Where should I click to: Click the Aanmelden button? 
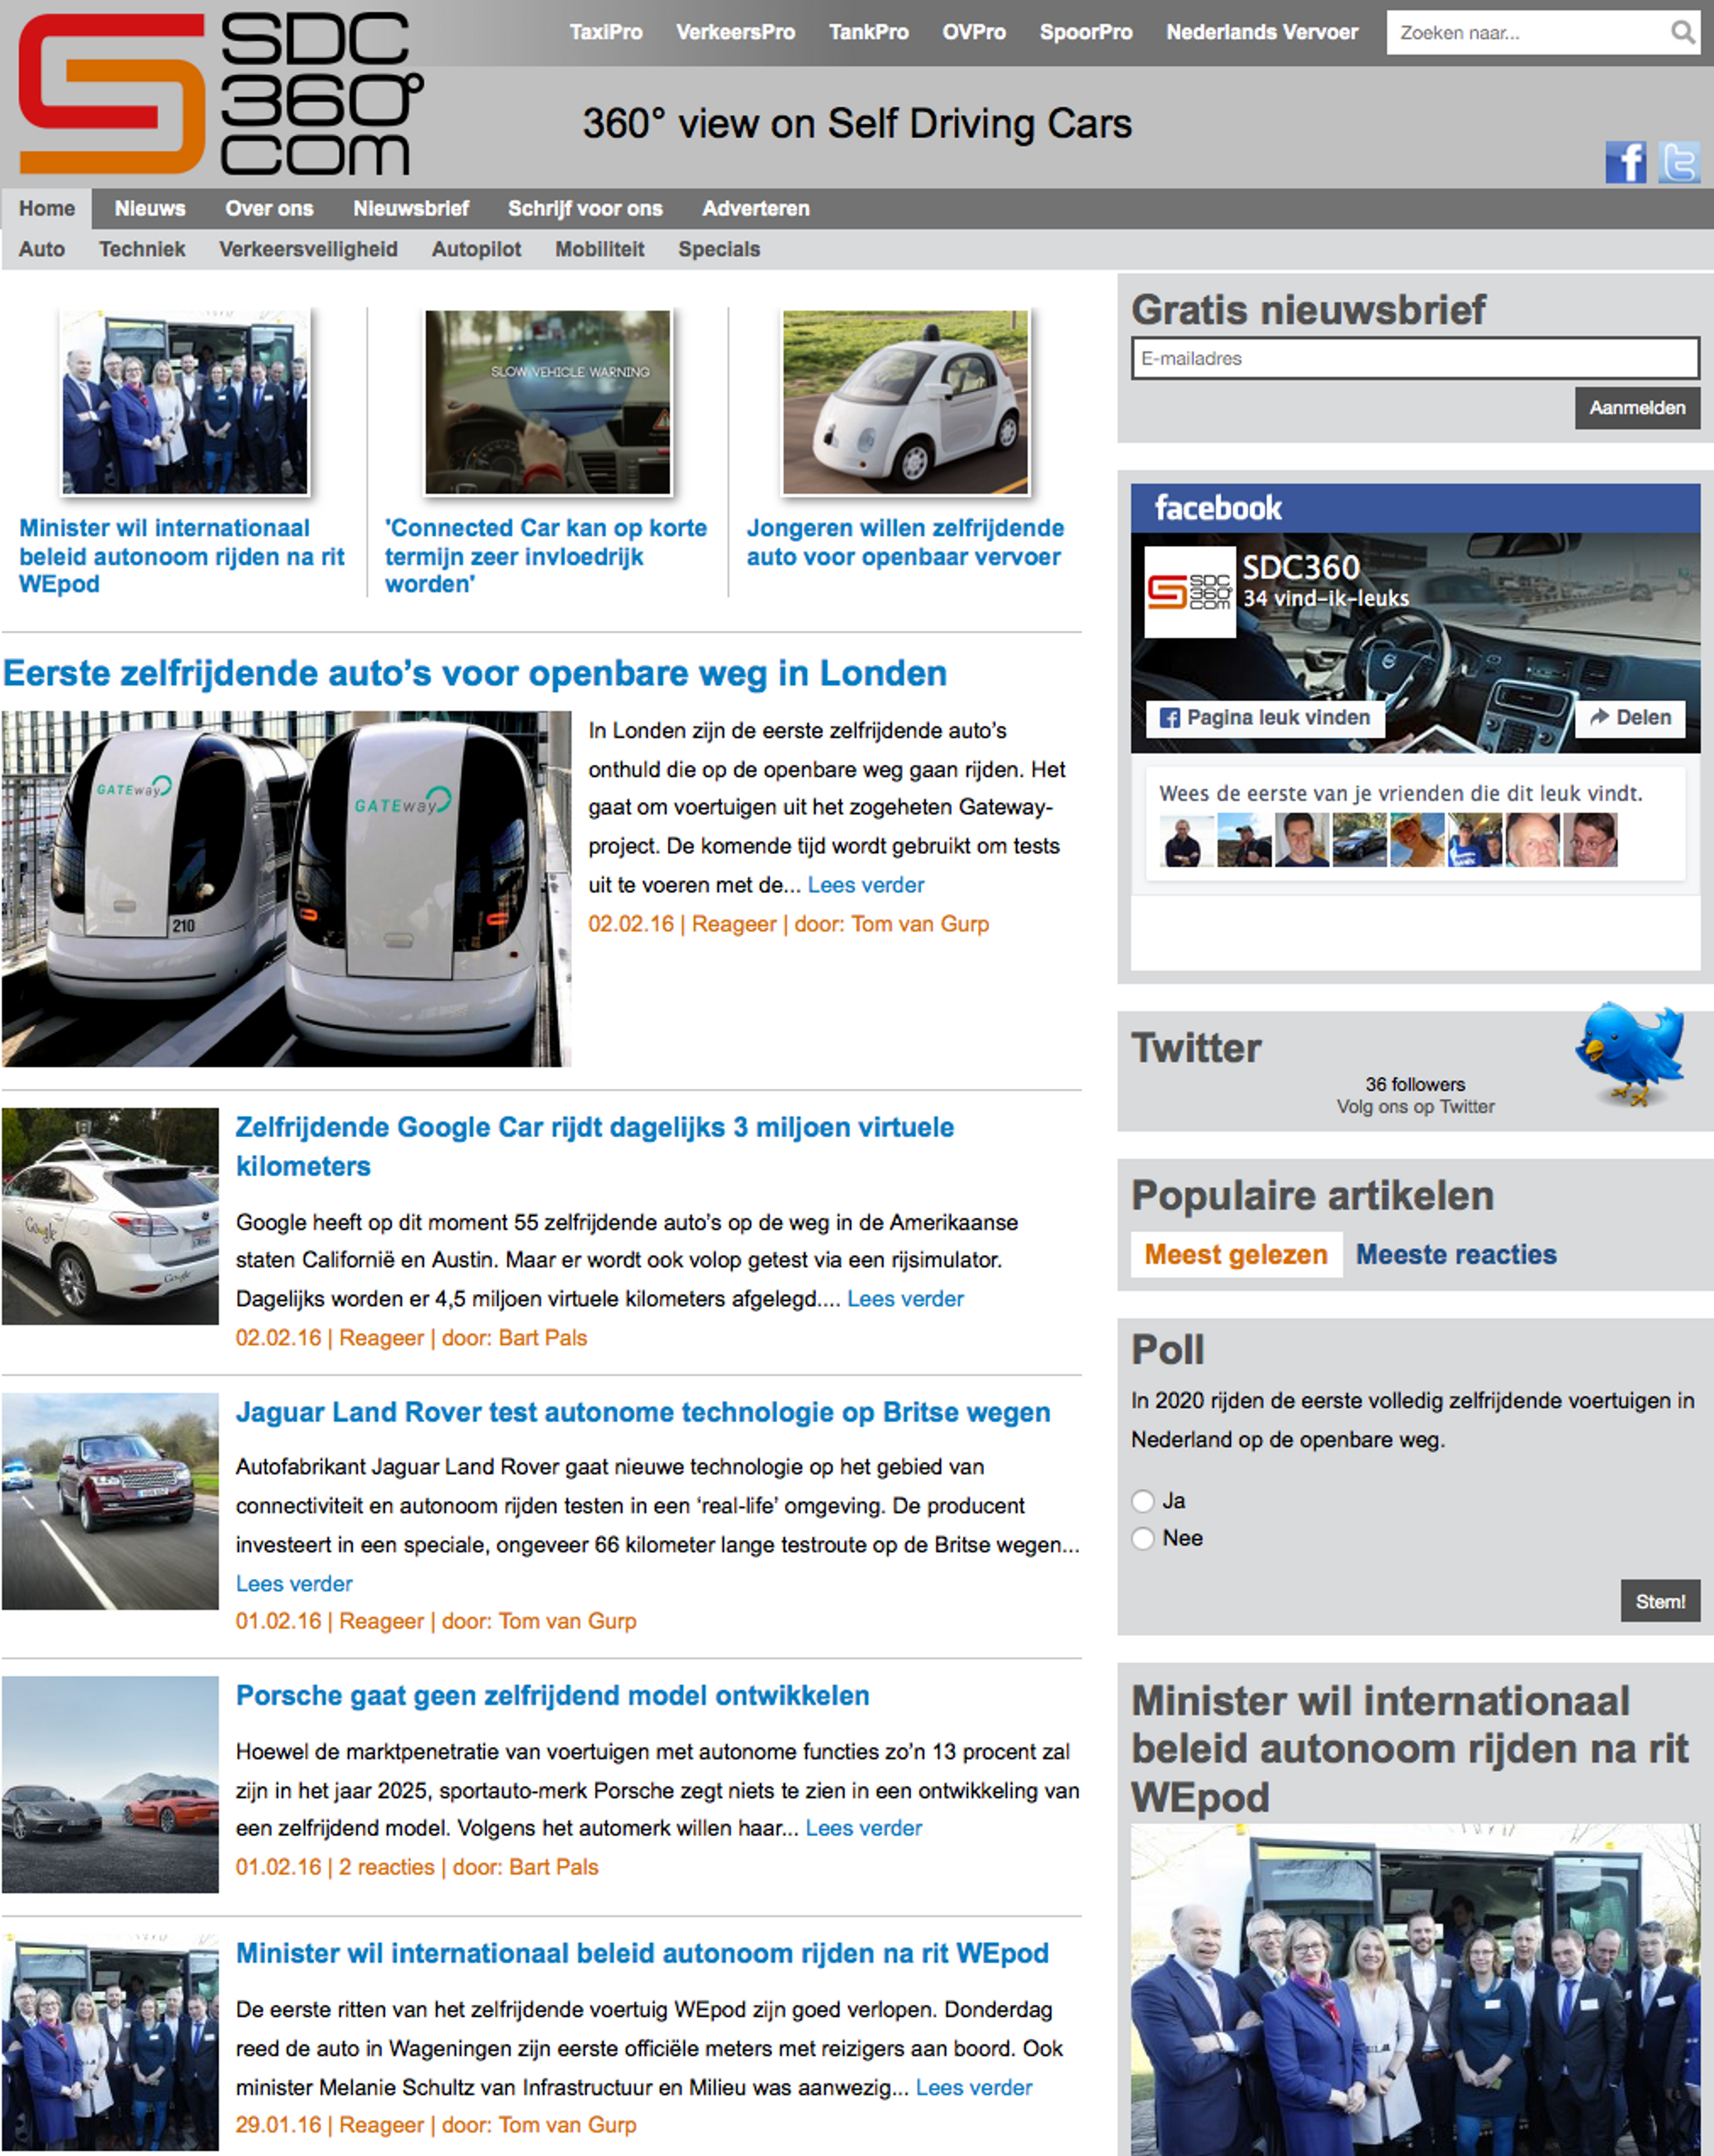(x=1637, y=408)
